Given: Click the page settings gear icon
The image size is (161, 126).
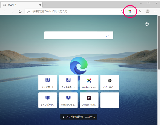Looking at the screenshot, I should point(147,24).
